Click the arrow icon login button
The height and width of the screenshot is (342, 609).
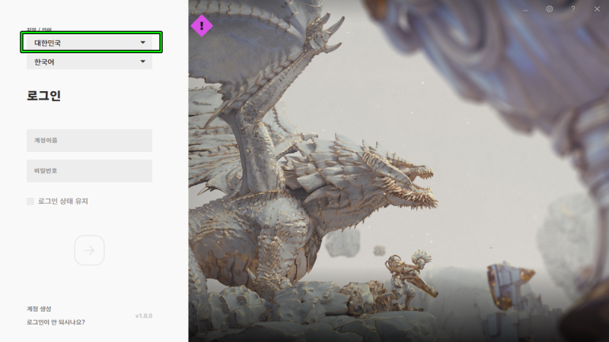click(x=89, y=250)
